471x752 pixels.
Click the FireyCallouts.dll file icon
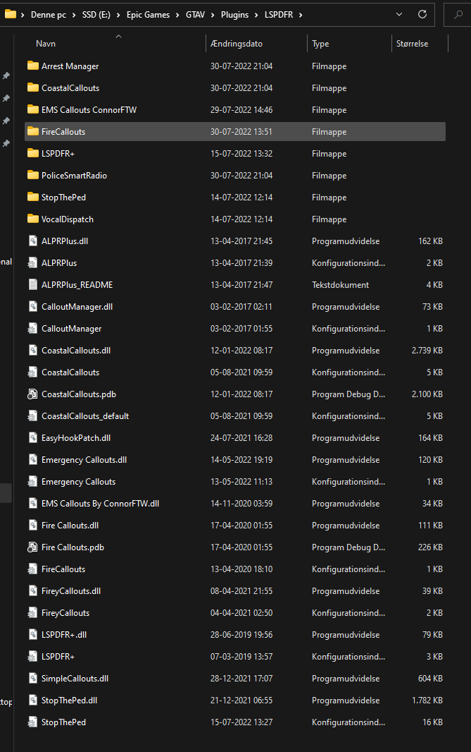coord(32,591)
